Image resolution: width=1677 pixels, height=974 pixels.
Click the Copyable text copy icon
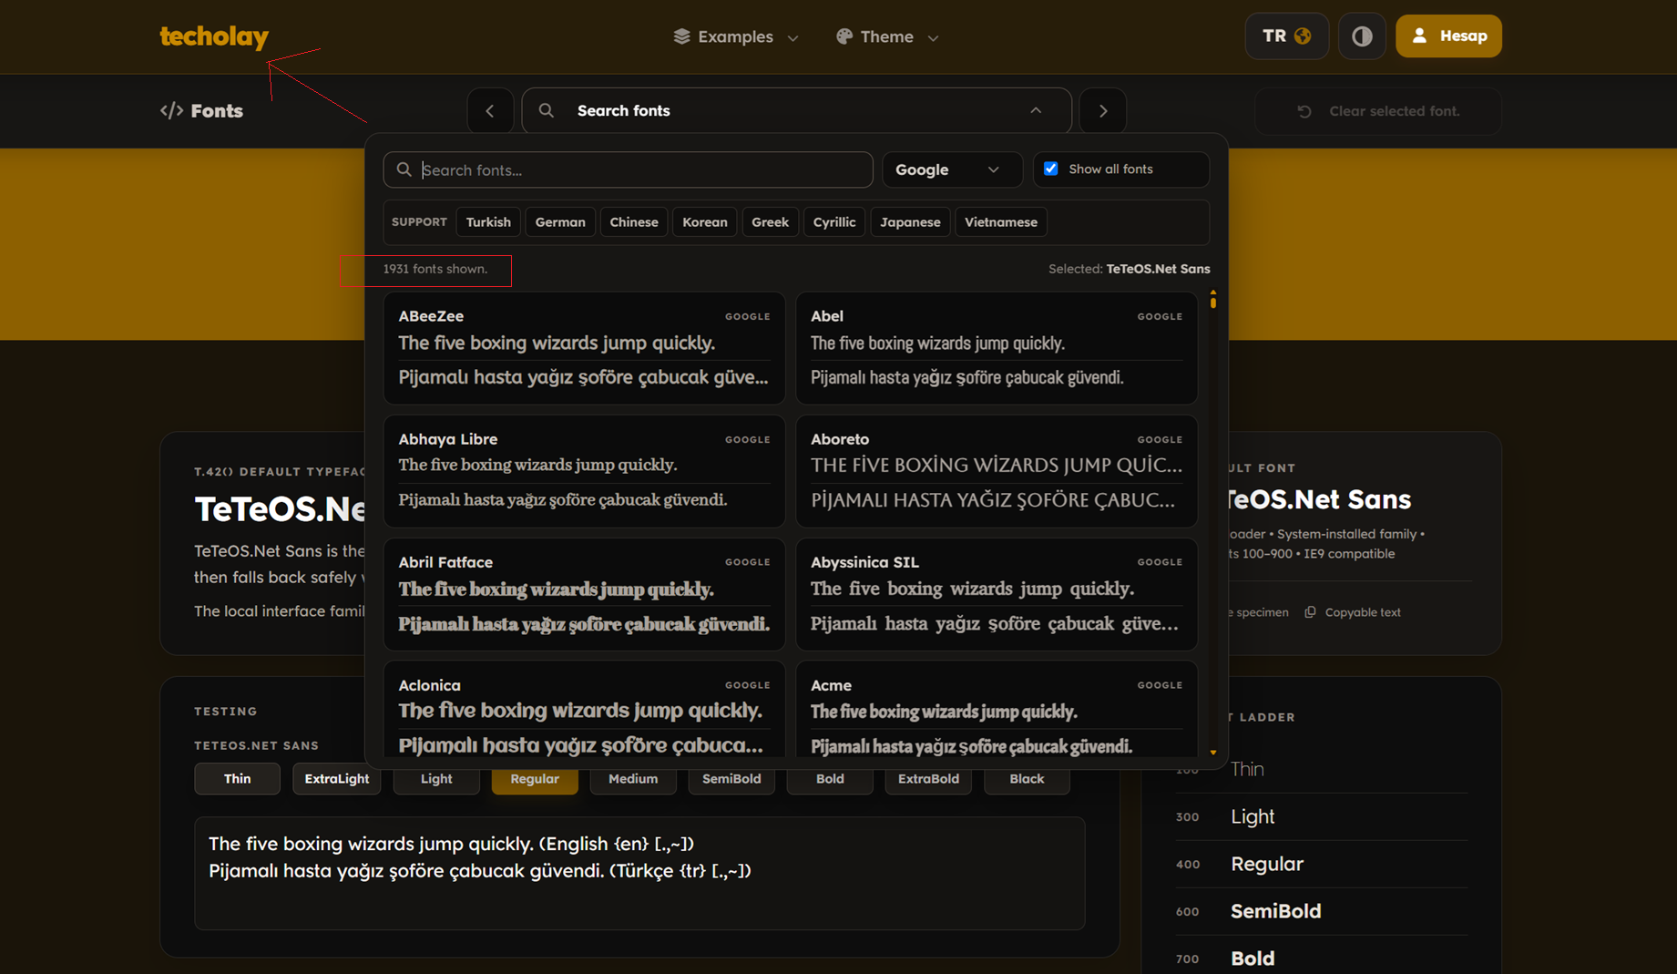tap(1310, 612)
